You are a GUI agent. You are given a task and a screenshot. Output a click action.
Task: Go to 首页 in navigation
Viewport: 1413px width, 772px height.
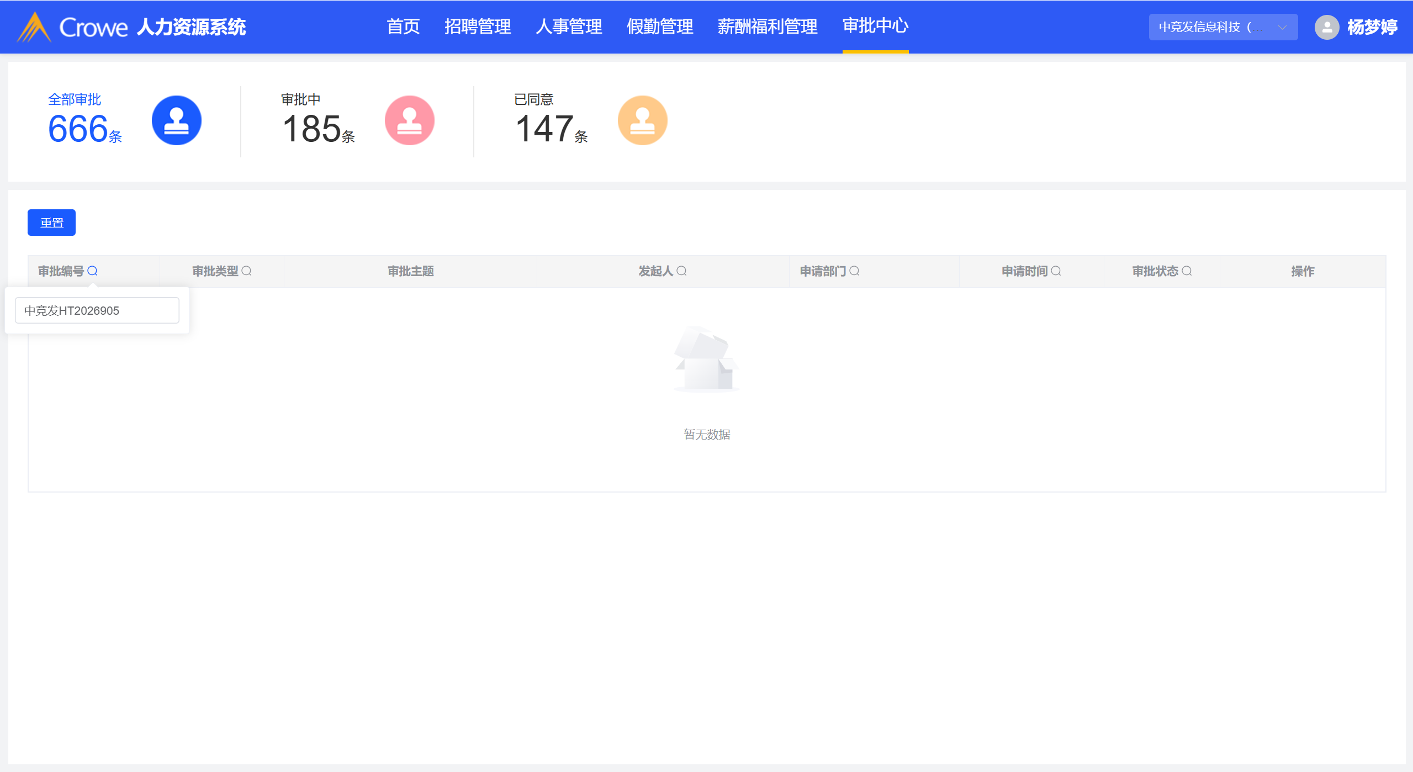[x=403, y=27]
